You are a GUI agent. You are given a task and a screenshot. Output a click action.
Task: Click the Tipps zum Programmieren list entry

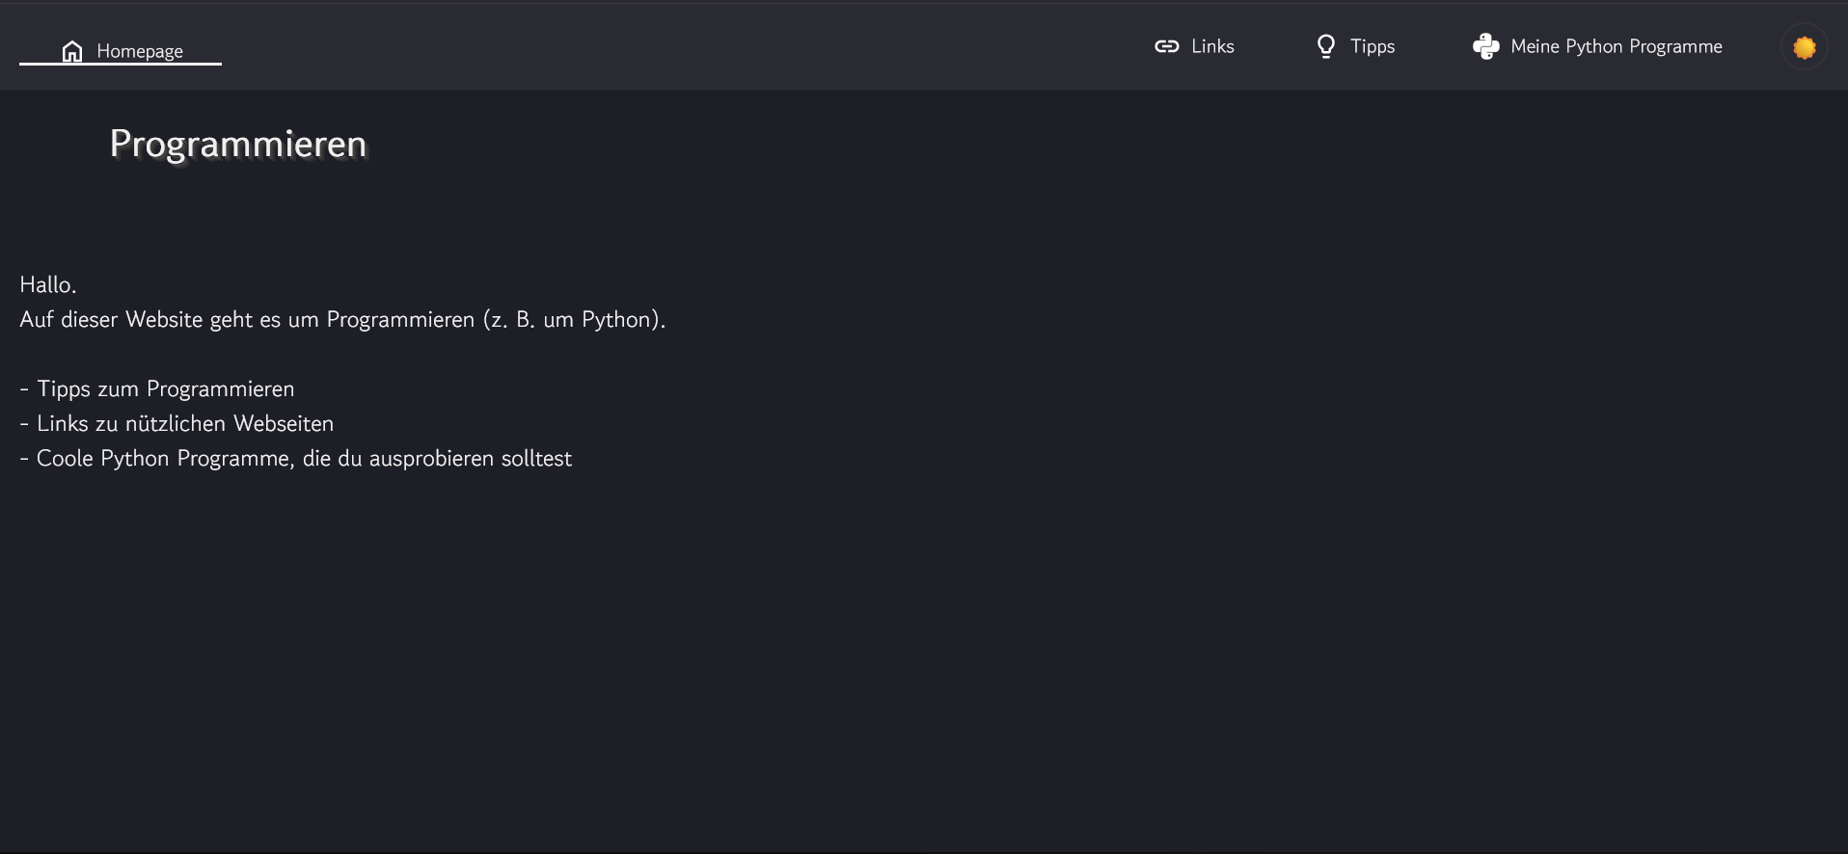coord(156,388)
